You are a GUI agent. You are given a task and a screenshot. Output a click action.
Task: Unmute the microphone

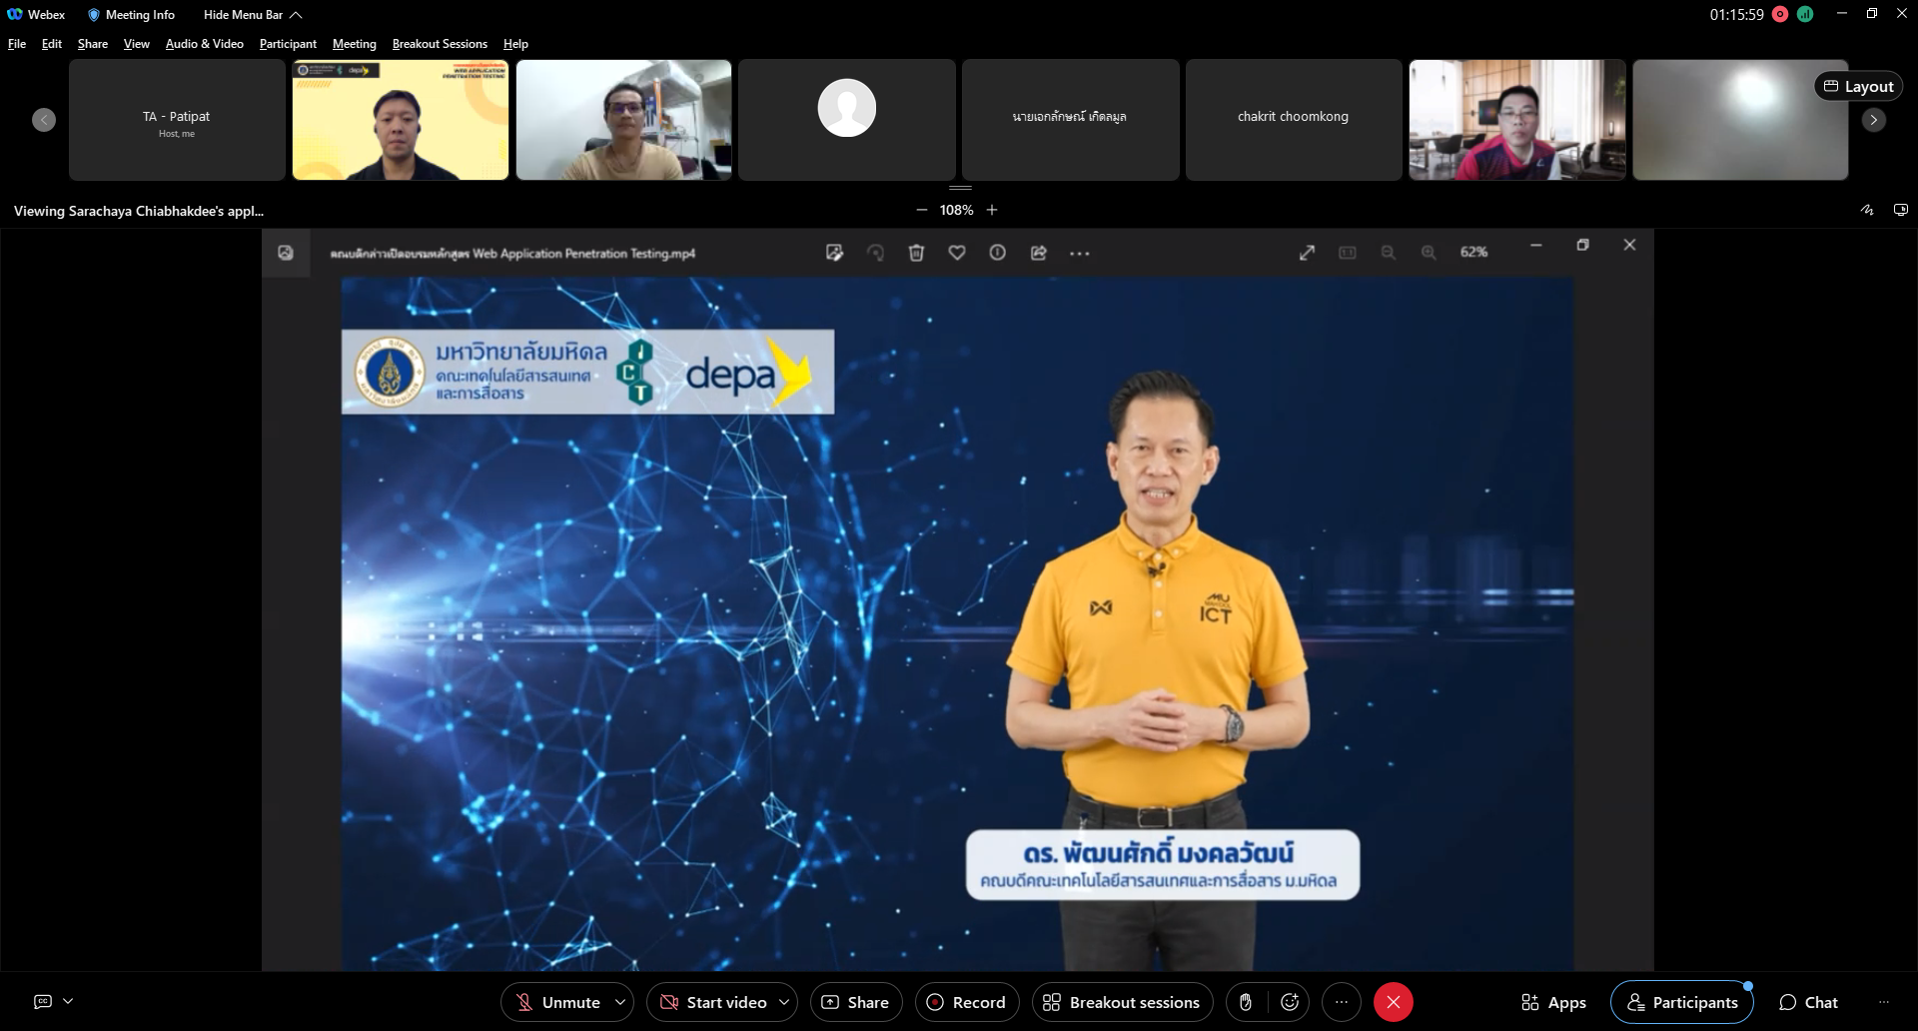point(557,1002)
